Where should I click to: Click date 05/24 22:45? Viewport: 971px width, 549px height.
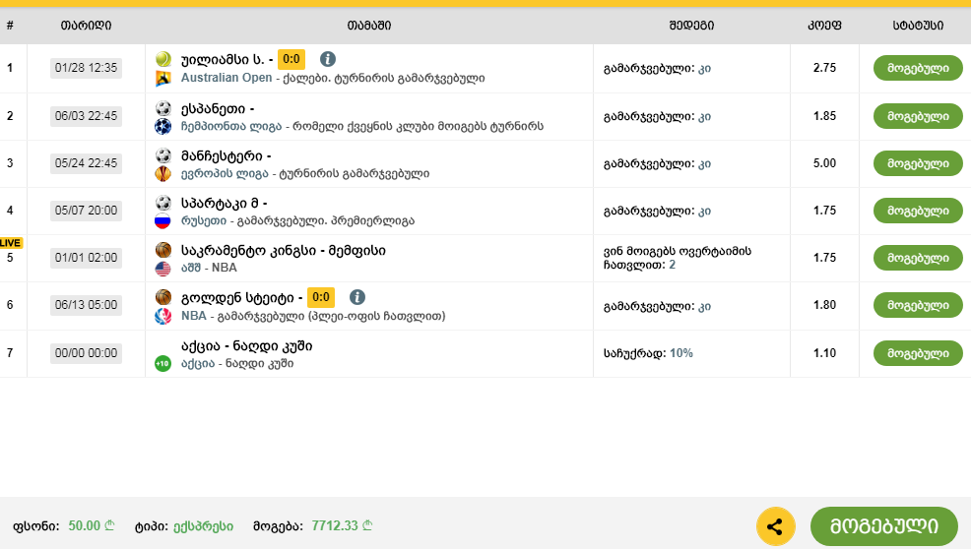point(86,163)
